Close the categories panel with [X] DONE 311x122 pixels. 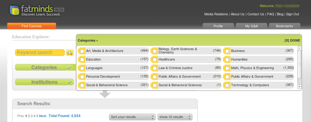click(x=292, y=40)
